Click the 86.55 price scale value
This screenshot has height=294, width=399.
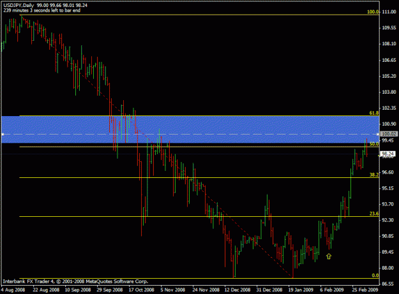pyautogui.click(x=388, y=284)
